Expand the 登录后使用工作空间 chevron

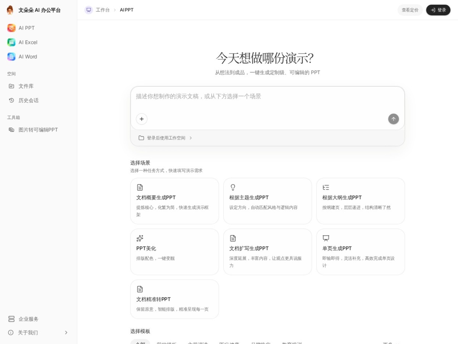191,138
